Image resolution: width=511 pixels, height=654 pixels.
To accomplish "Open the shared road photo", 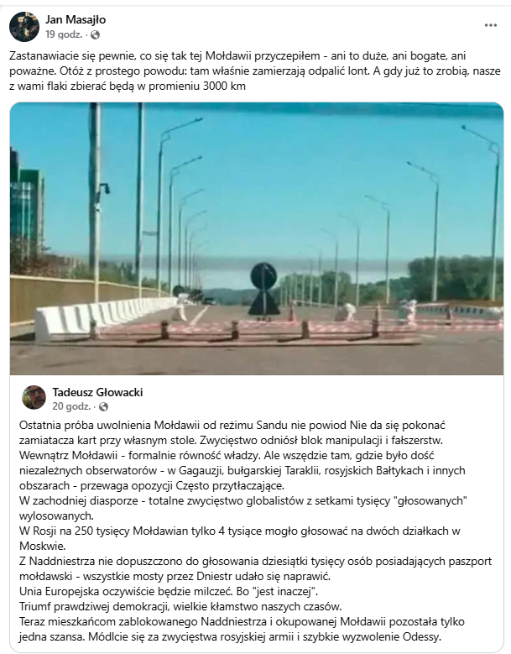I will pyautogui.click(x=257, y=238).
